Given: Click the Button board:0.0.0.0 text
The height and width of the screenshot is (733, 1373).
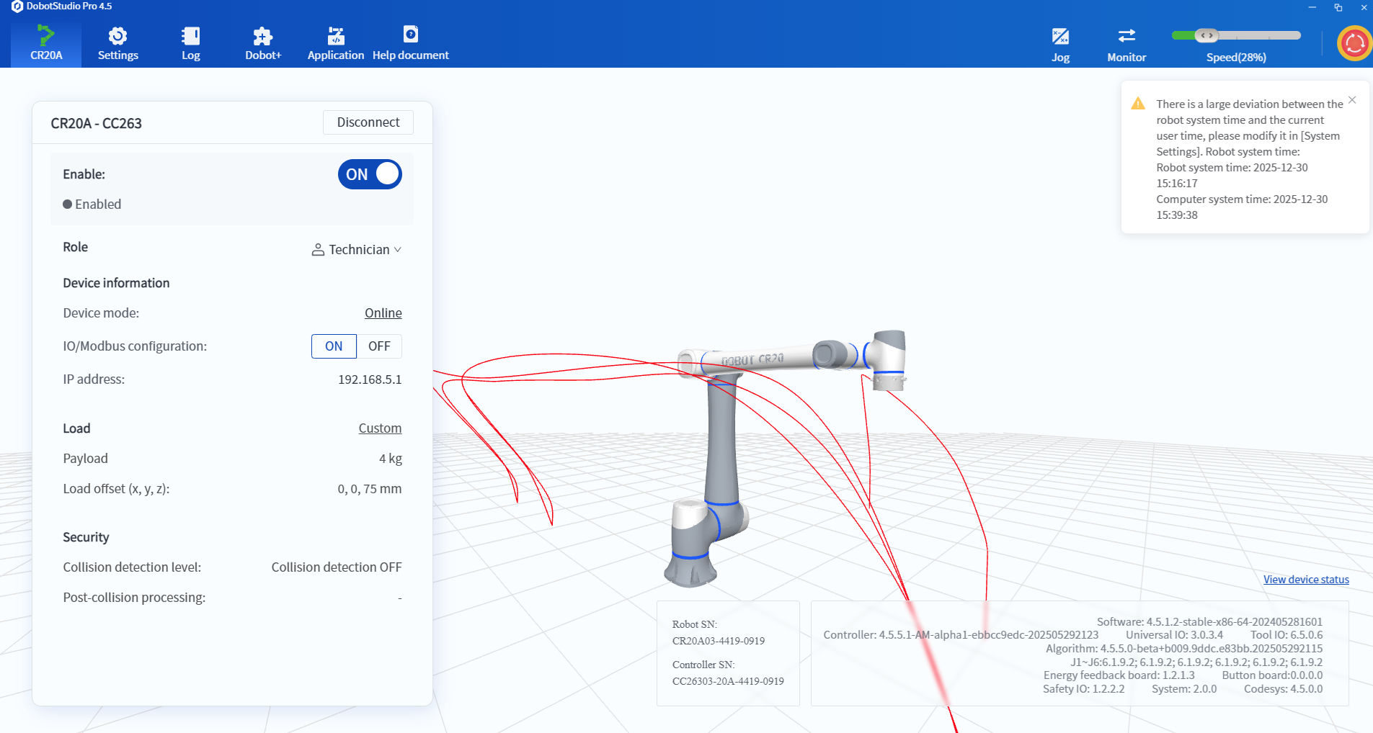Looking at the screenshot, I should pyautogui.click(x=1272, y=675).
